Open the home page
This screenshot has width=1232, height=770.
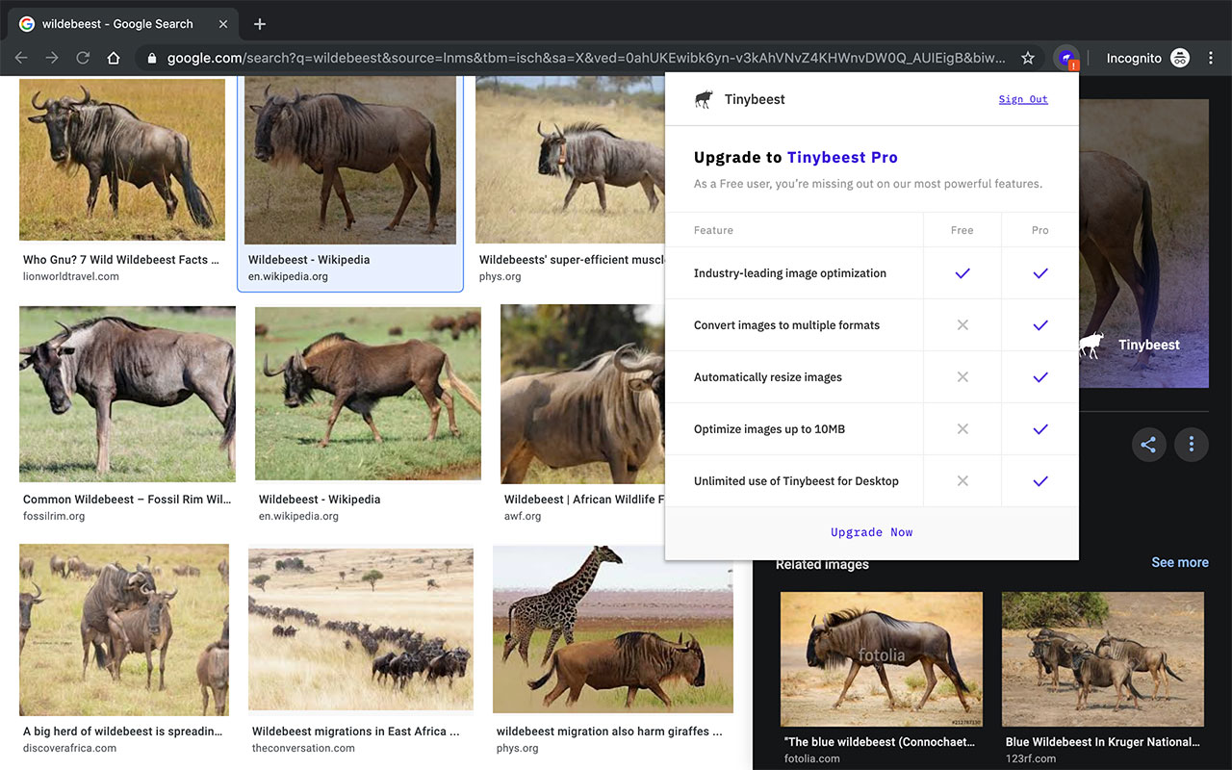(114, 58)
